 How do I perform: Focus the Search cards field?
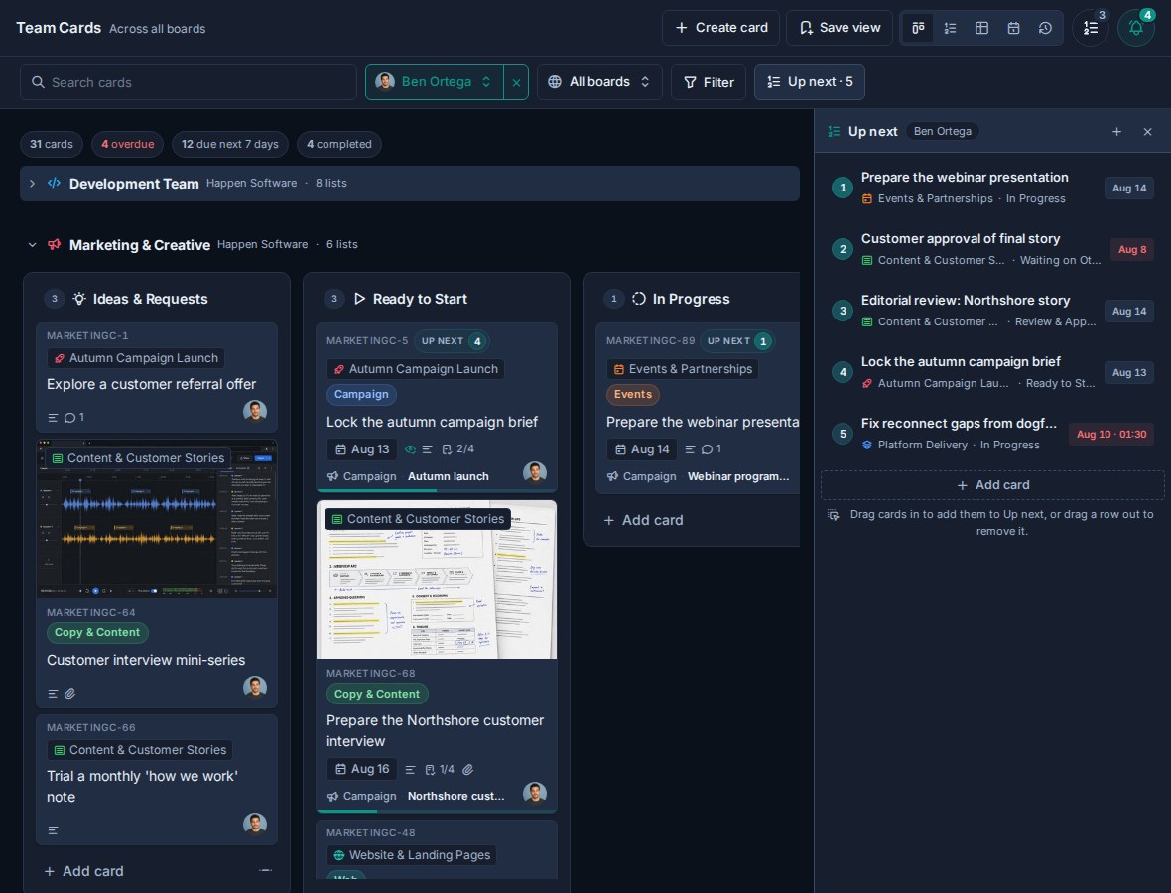tap(189, 82)
